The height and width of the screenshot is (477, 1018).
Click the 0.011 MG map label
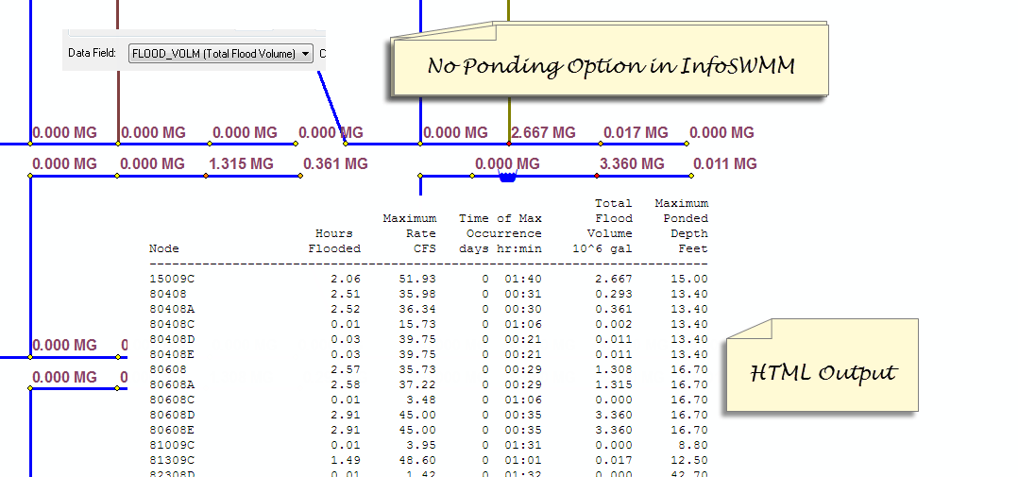[725, 163]
